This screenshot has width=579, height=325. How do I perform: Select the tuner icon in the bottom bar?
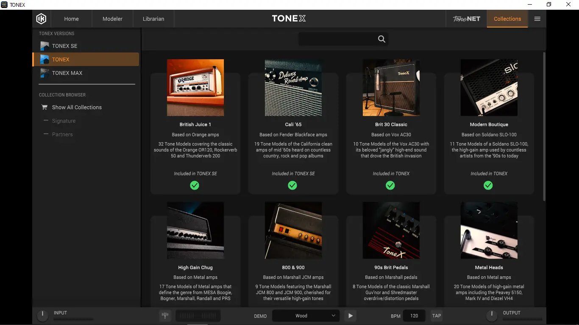pyautogui.click(x=165, y=315)
